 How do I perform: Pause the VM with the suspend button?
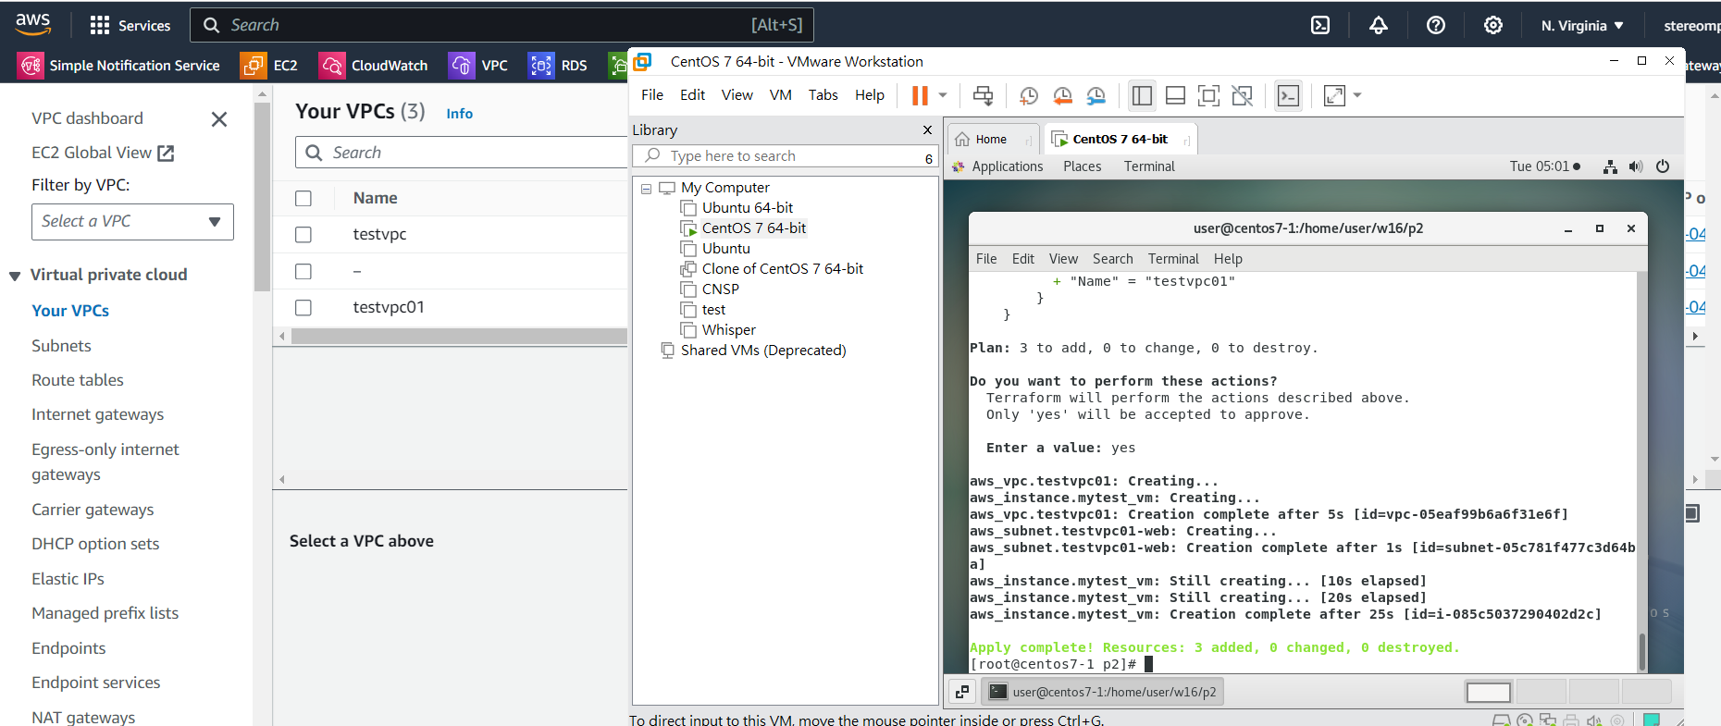[x=920, y=95]
